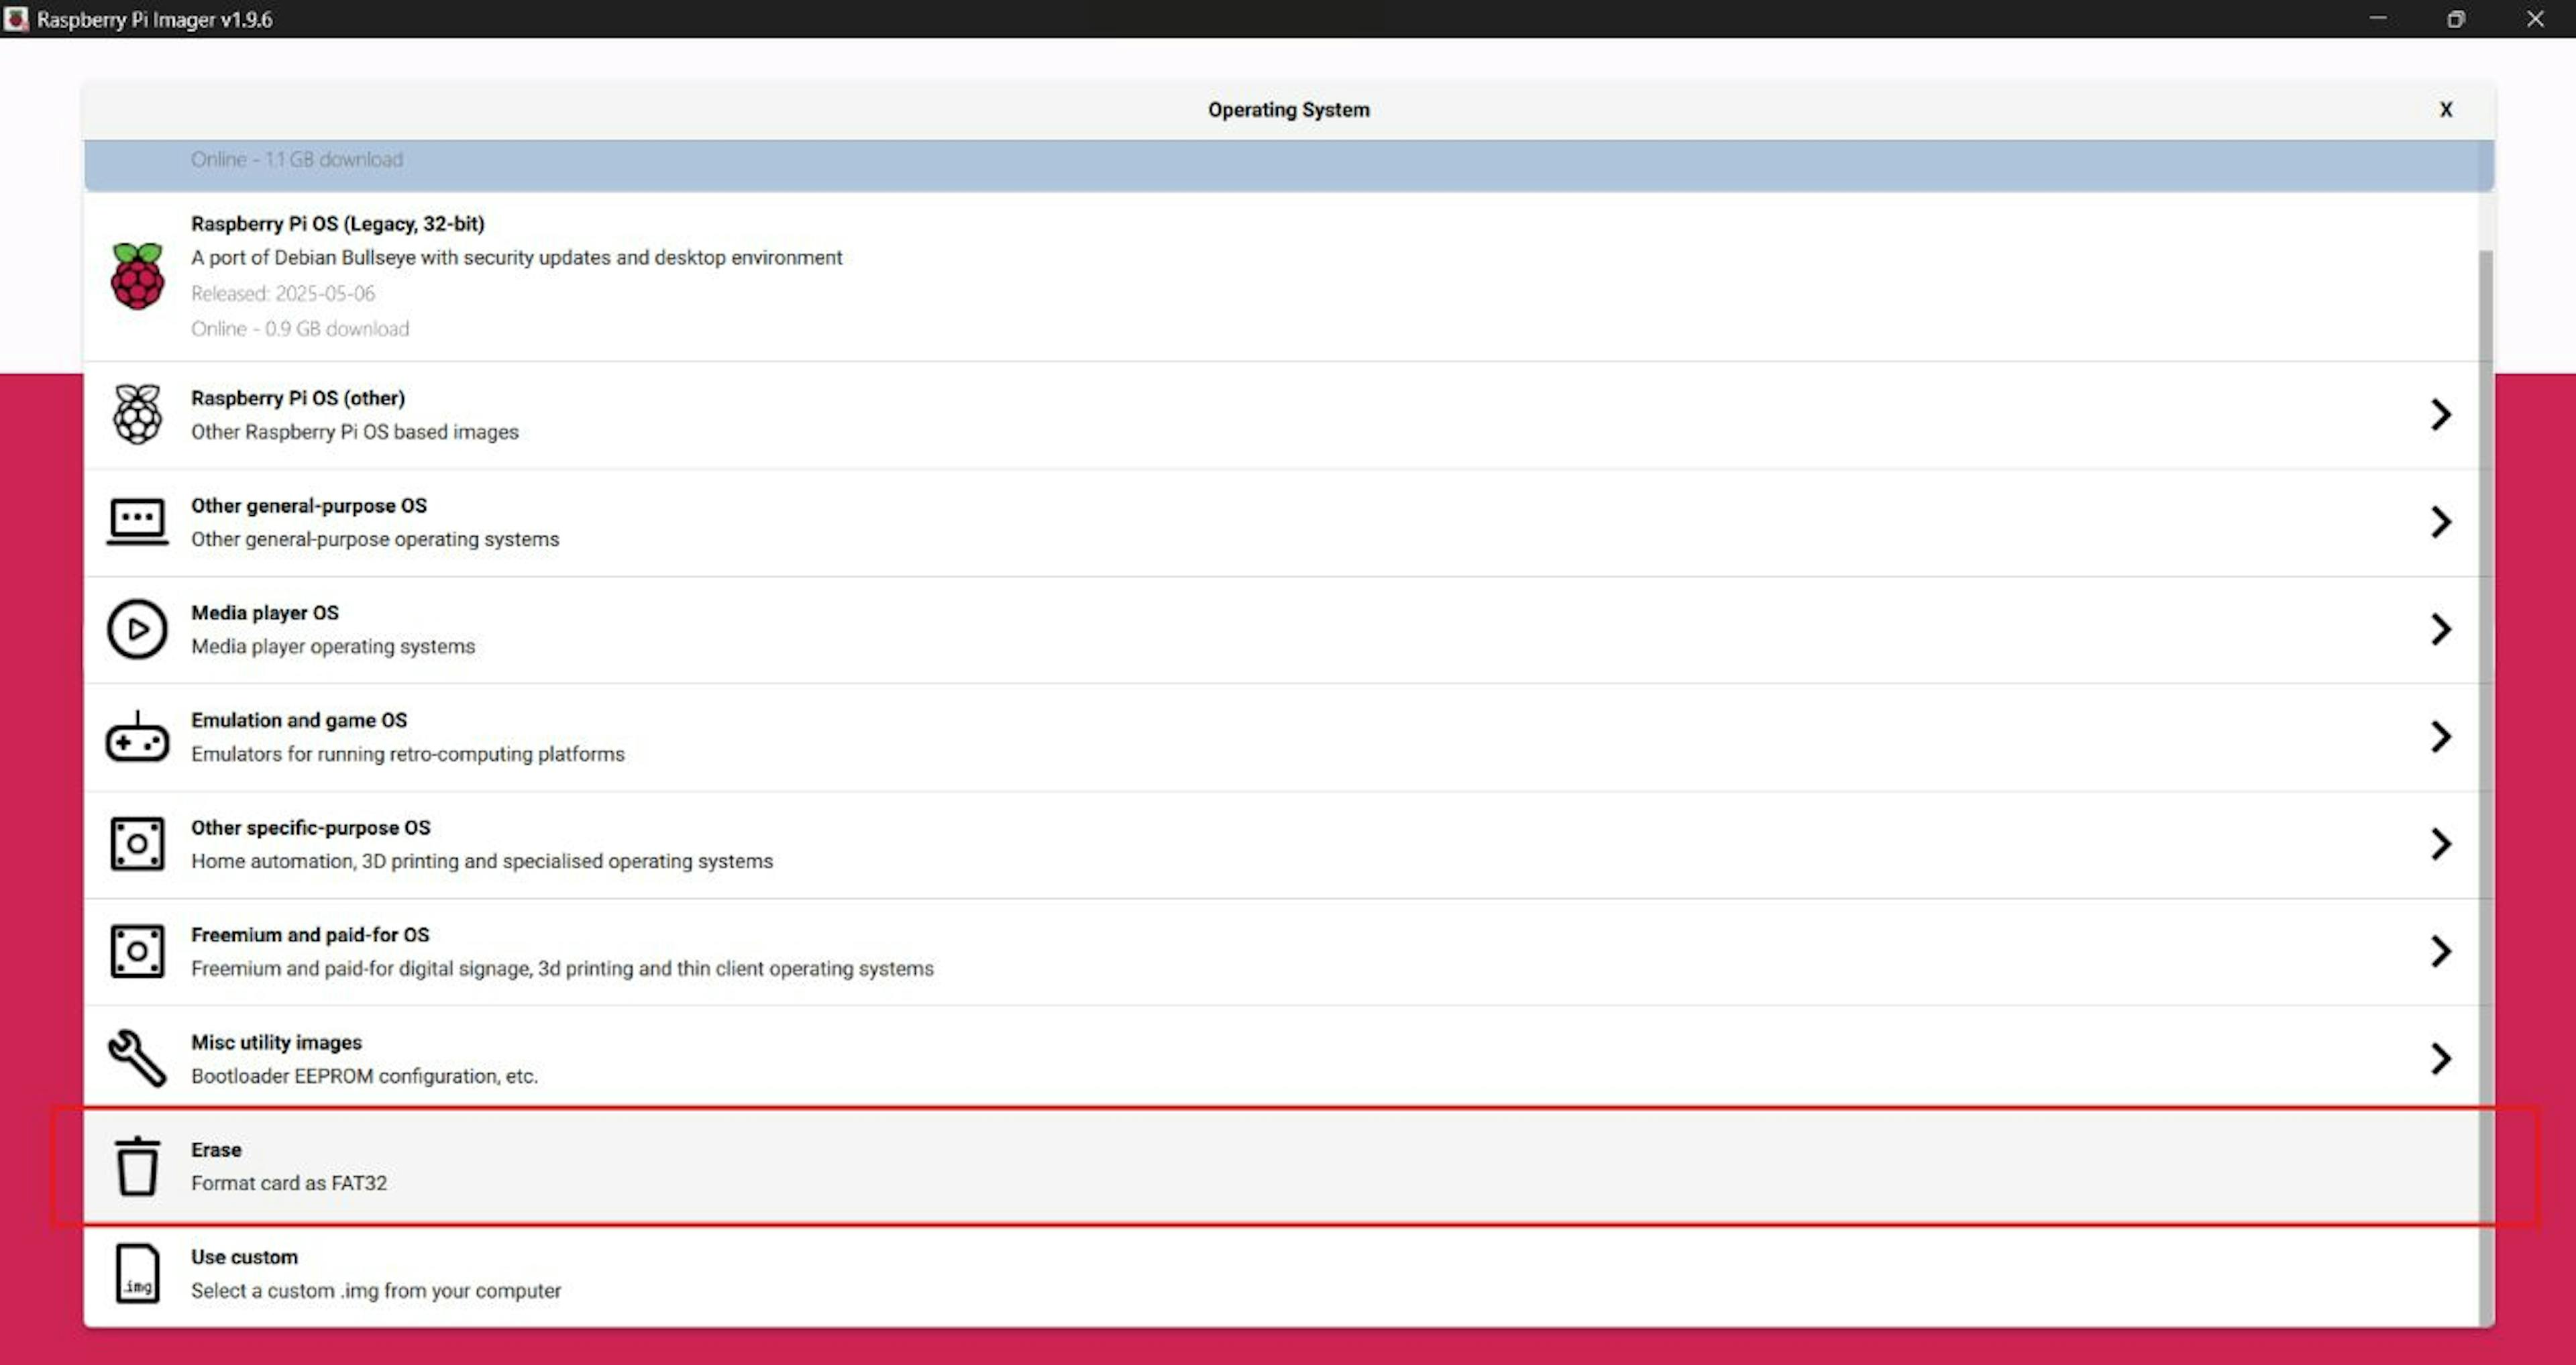
Task: Click 'Media player operating systems' description
Action: point(333,647)
